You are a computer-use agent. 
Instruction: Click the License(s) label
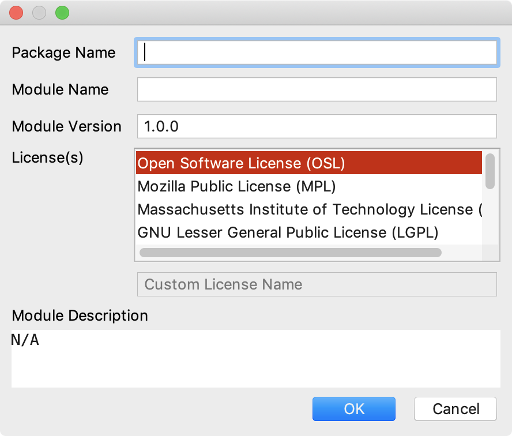pos(47,157)
